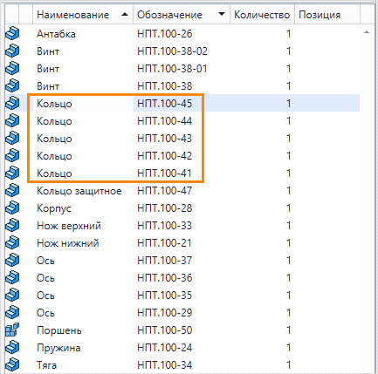The width and height of the screenshot is (378, 374).
Task: Click the part icon beside Пружина
Action: coord(12,348)
